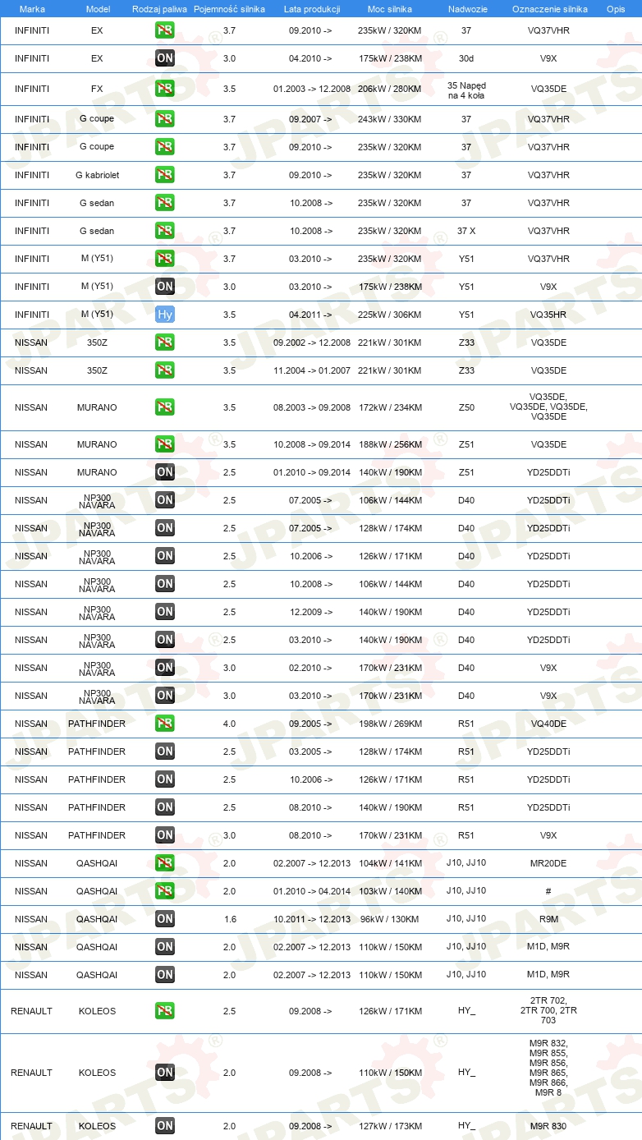Click the petrol icon for MURANO 172kW / 234KM
This screenshot has width=642, height=1140.
pos(165,407)
